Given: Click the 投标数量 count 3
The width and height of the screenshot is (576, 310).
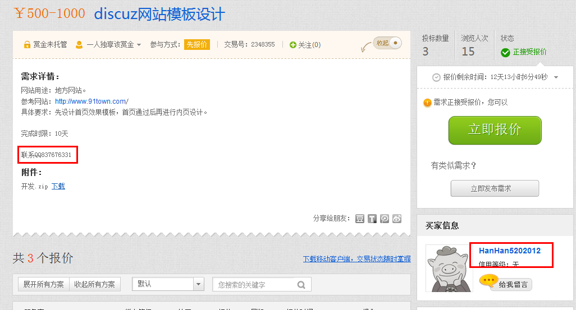Looking at the screenshot, I should pyautogui.click(x=426, y=52).
